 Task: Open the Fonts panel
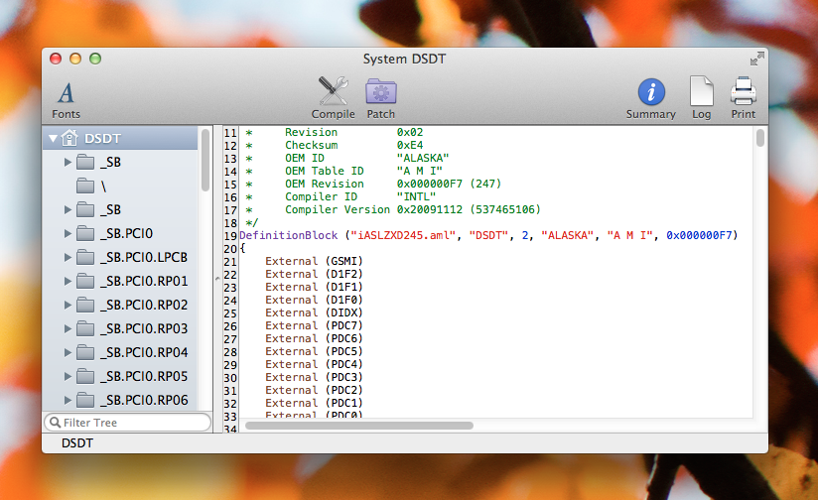tap(66, 100)
